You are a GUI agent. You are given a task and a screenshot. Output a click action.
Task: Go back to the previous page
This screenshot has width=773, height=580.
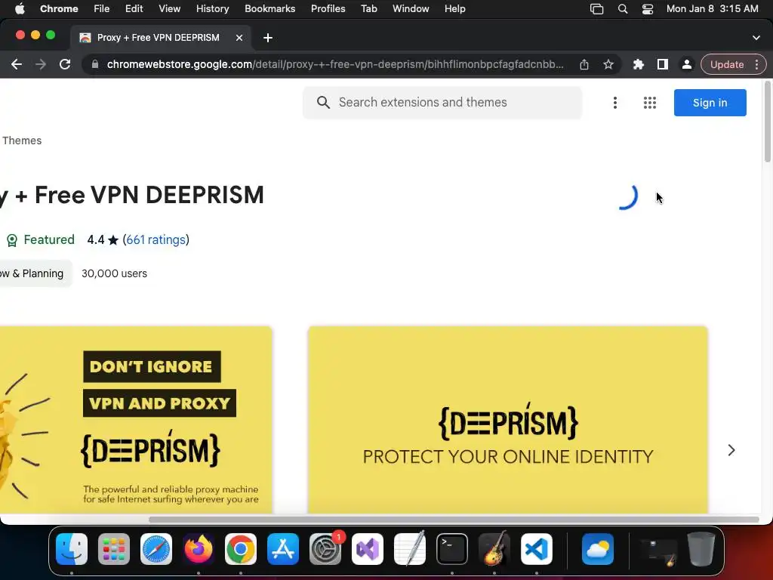(x=17, y=64)
